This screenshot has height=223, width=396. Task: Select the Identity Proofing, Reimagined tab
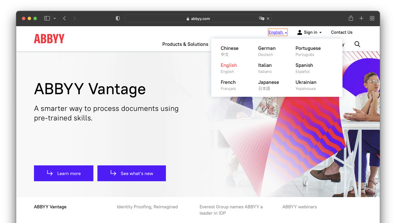coord(147,207)
